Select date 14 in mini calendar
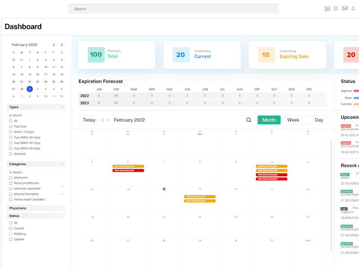The image size is (359, 269). coord(22,74)
